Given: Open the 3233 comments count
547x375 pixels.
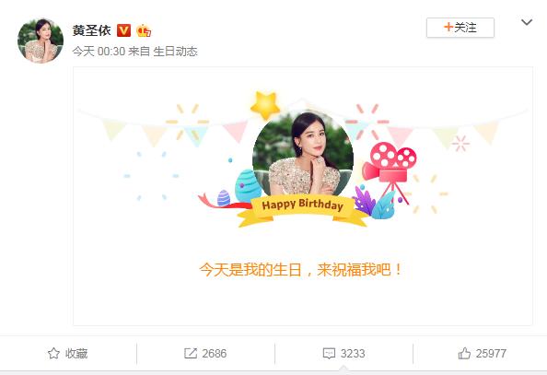Looking at the screenshot, I should 353,354.
